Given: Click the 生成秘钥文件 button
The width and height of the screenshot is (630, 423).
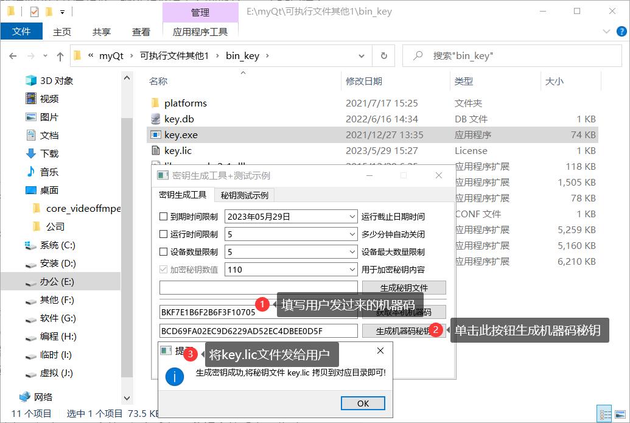Looking at the screenshot, I should coord(404,288).
